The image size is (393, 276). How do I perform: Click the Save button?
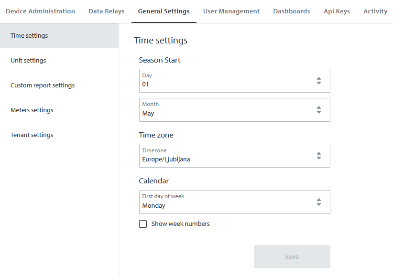point(292,256)
